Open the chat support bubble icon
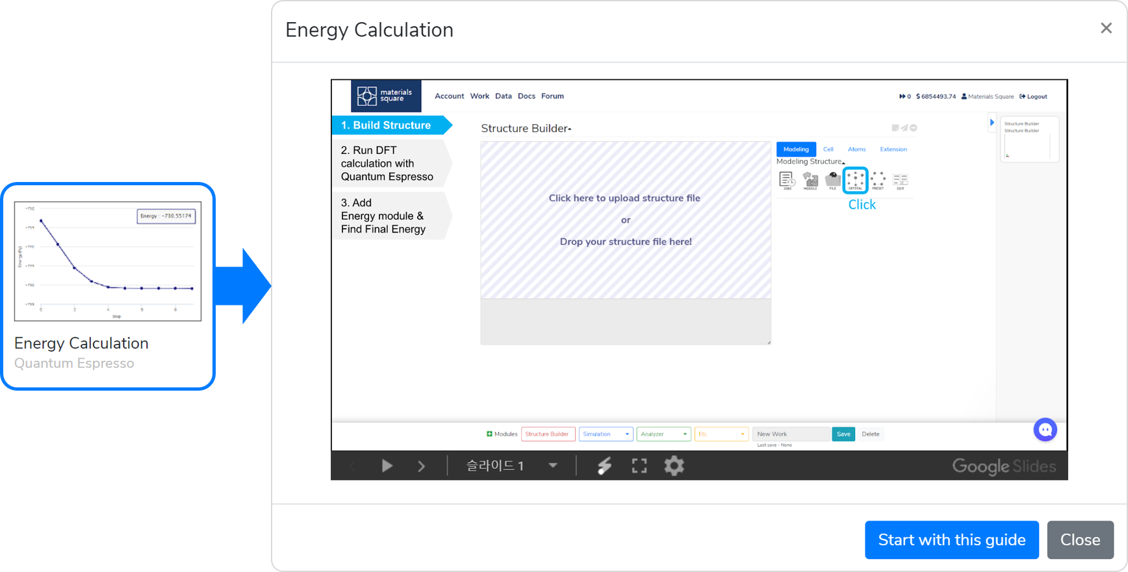This screenshot has height=572, width=1128. [x=1045, y=430]
